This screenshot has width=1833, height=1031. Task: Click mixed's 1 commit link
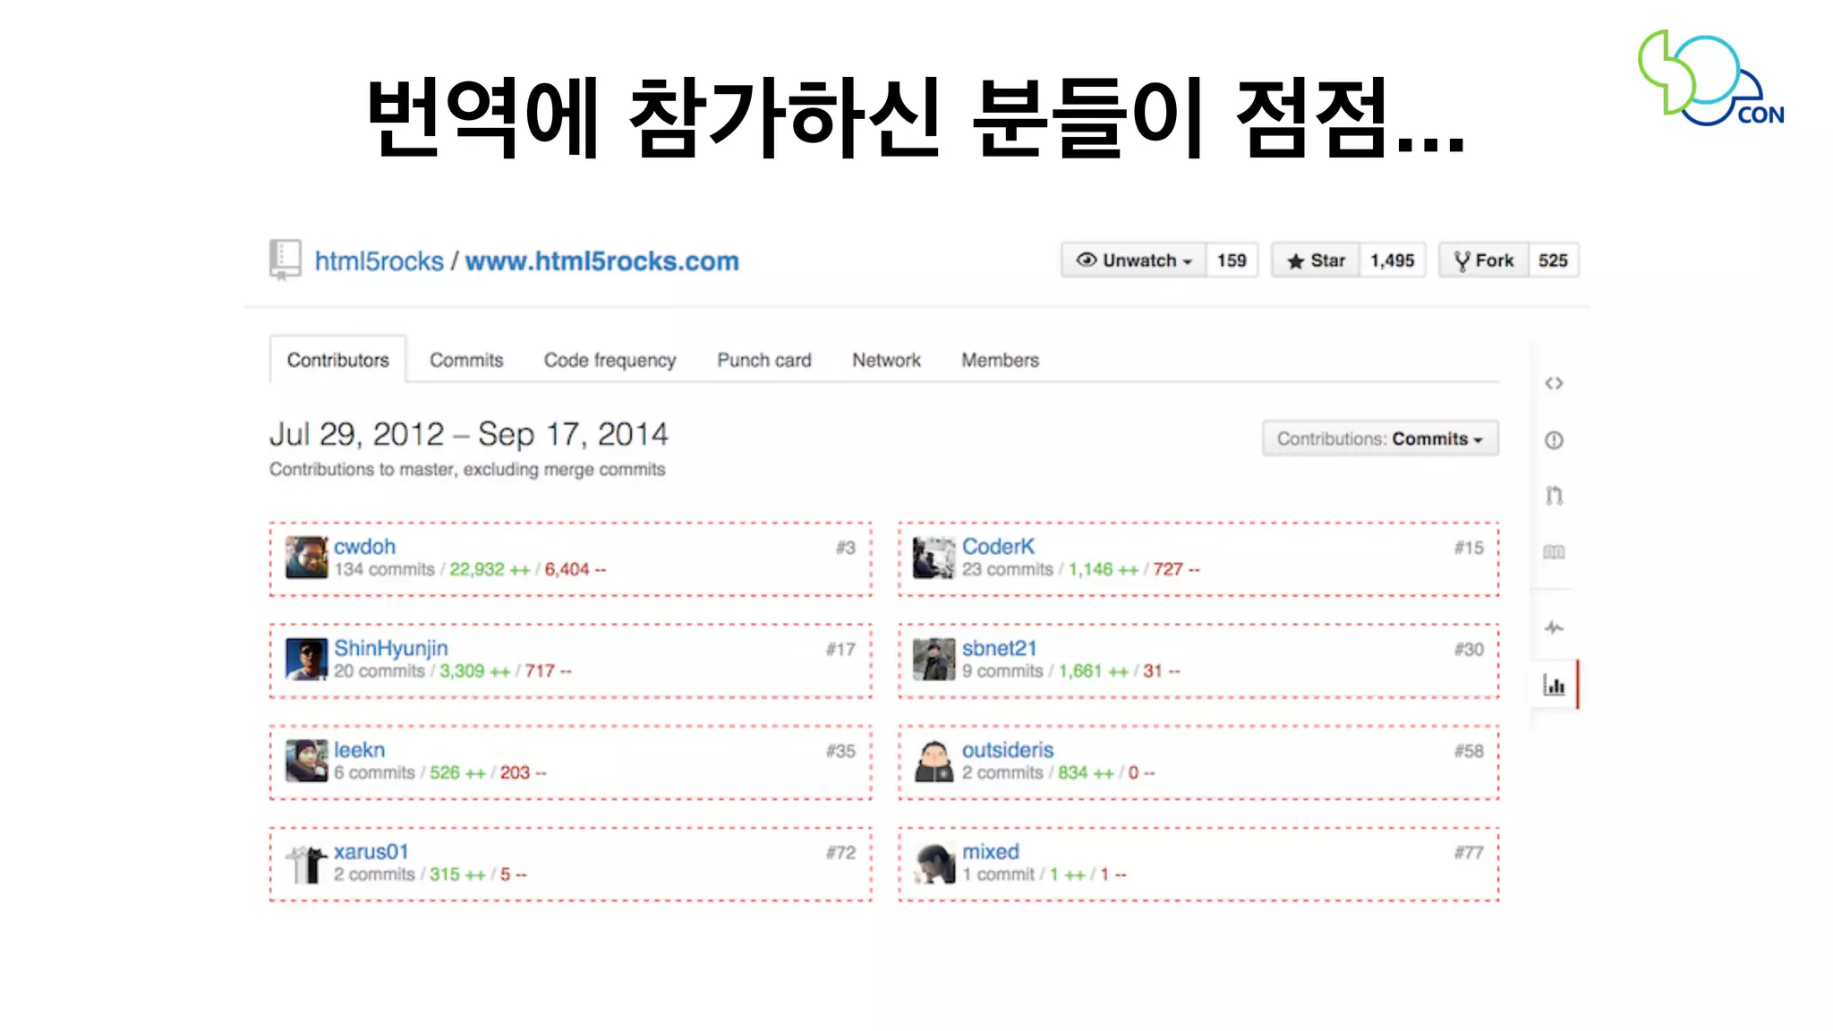click(998, 874)
